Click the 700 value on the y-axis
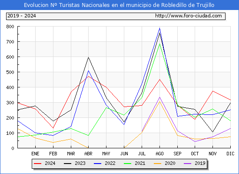Viewport: 239px width, 174px height. coord(10,42)
